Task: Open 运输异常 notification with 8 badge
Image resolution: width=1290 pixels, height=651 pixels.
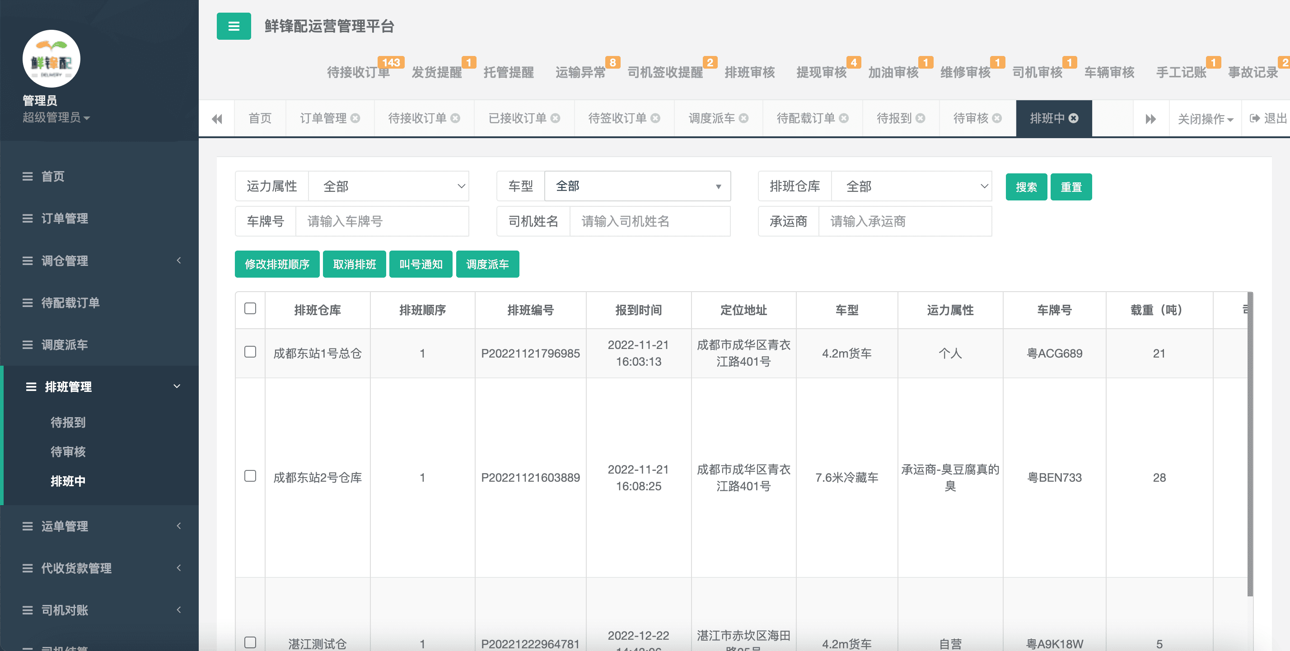Action: 580,72
